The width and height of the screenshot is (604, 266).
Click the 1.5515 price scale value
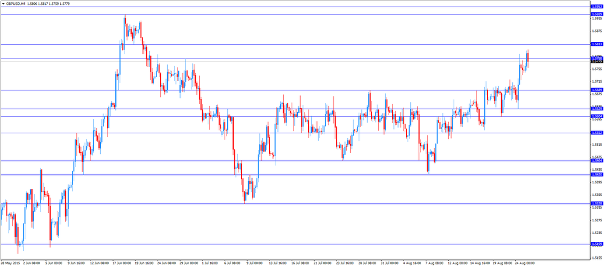(597, 145)
